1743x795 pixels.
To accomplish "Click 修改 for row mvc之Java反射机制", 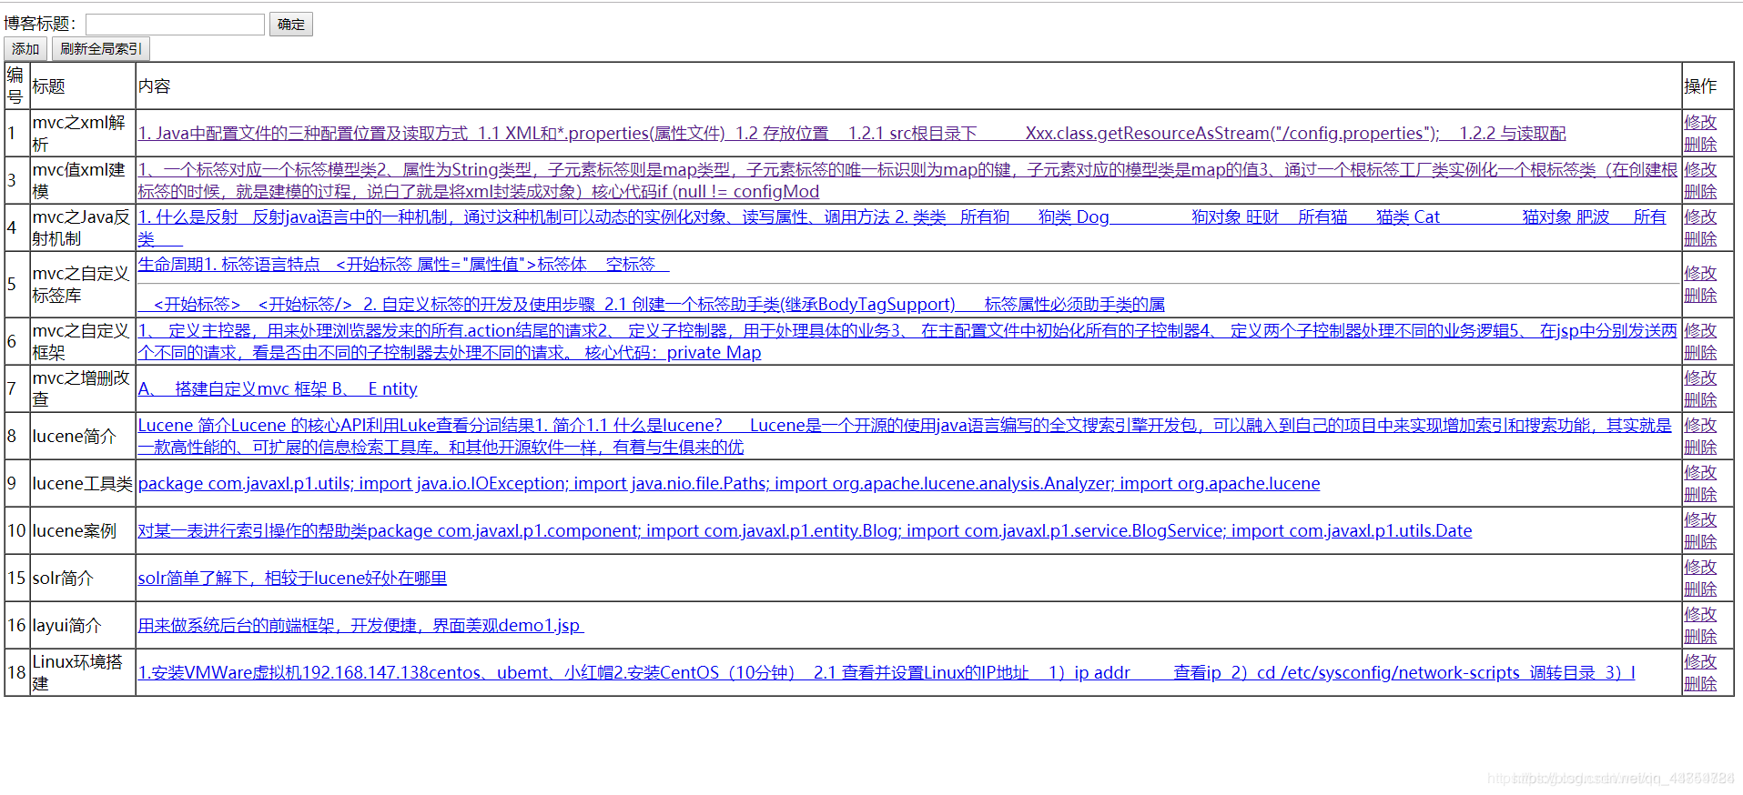I will pos(1700,216).
